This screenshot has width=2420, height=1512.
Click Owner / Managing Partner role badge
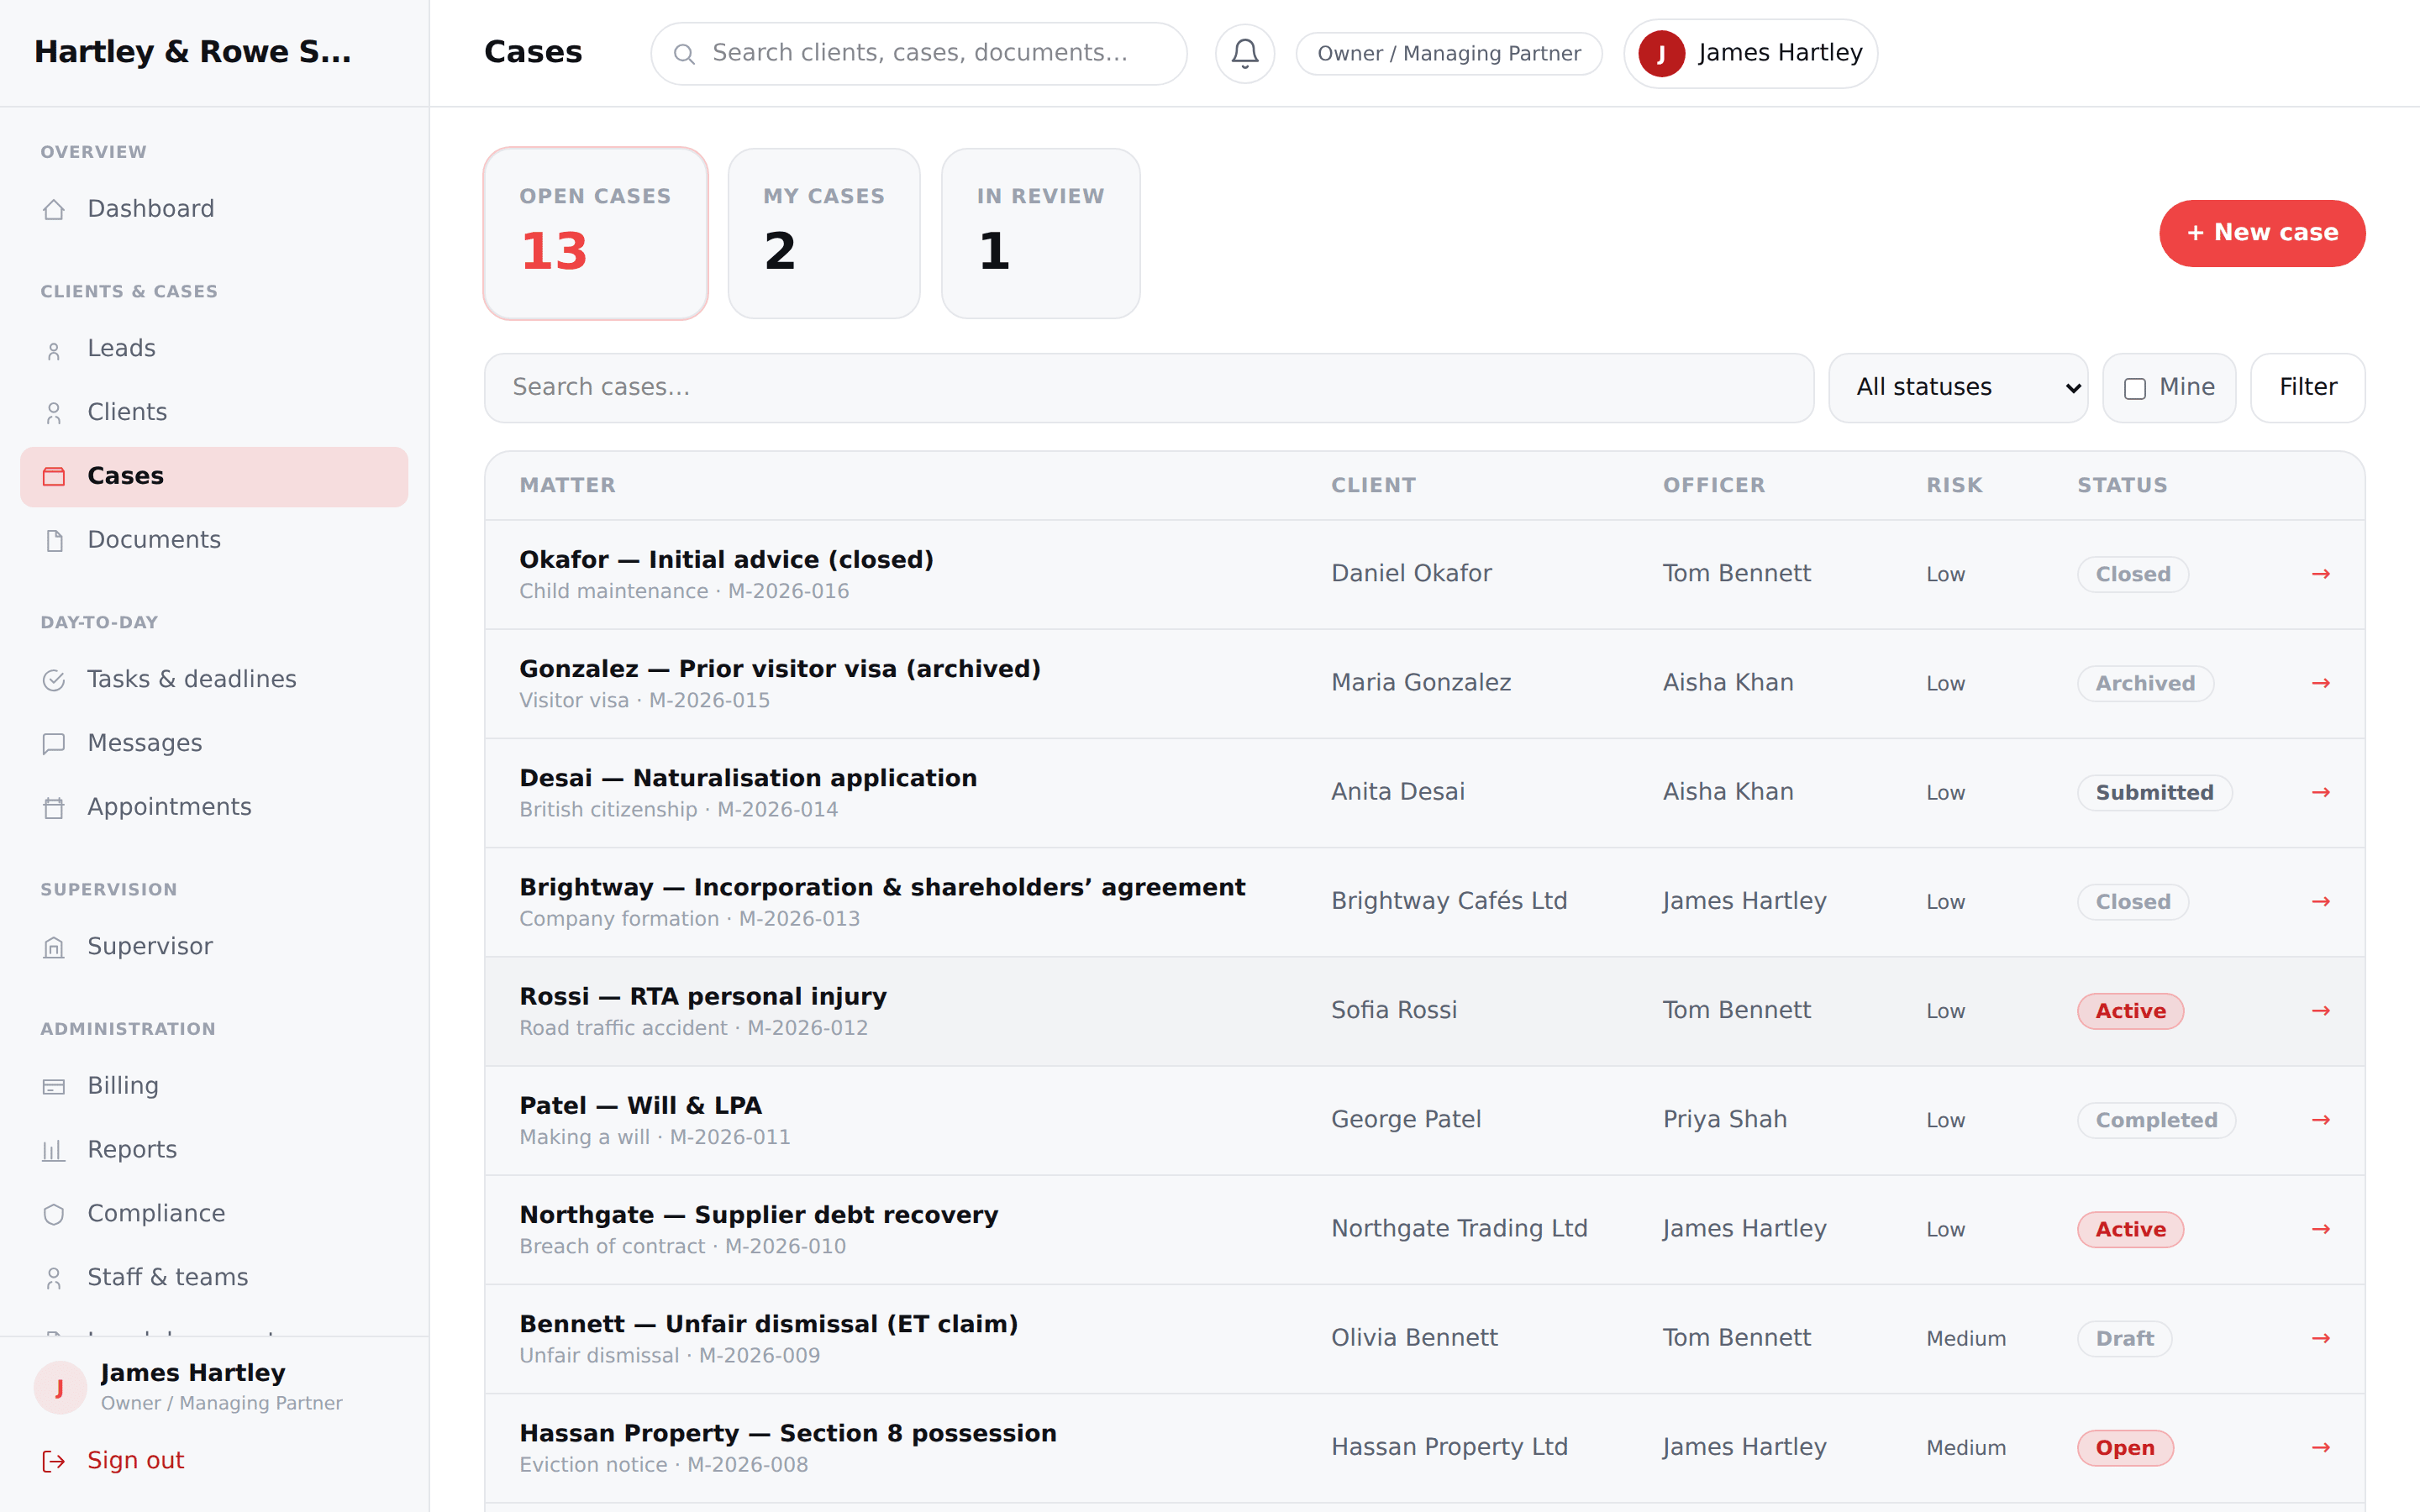[x=1449, y=53]
